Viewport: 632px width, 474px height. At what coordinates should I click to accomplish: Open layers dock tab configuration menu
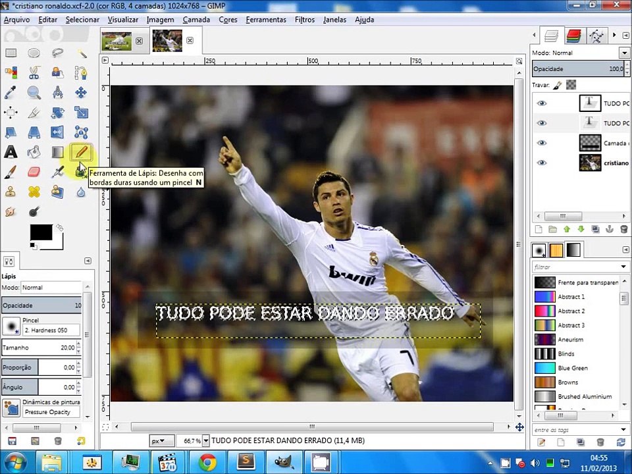click(626, 36)
